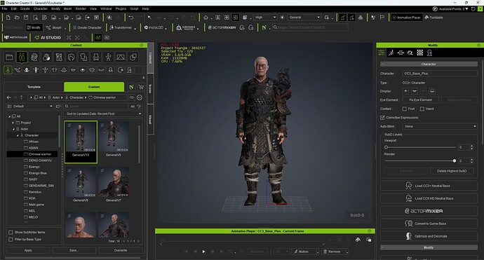Open the Stage content category icon

click(121, 57)
